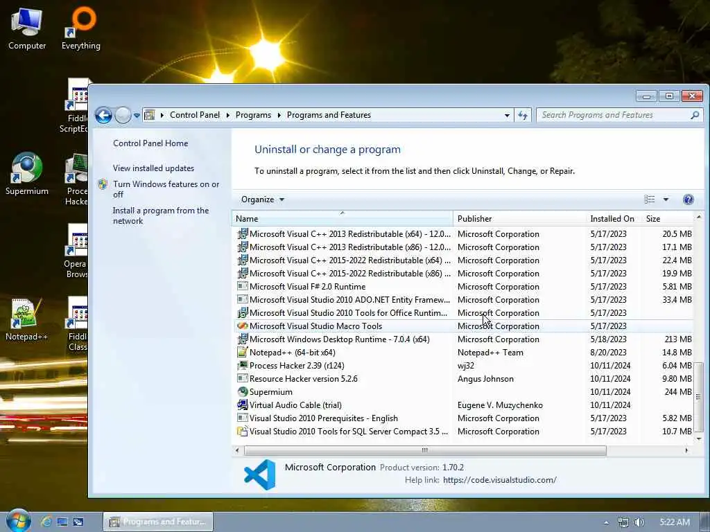Click the Programs and Features breadcrumb
The height and width of the screenshot is (532, 710).
329,115
